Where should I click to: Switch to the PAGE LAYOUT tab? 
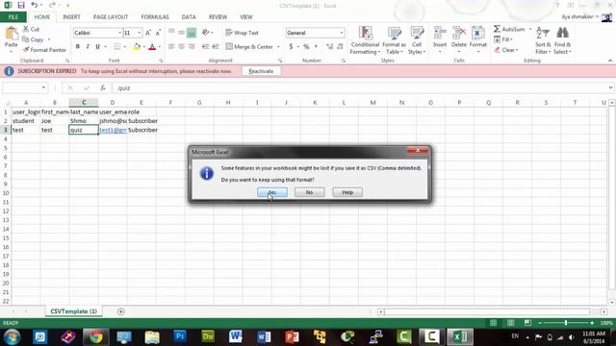coord(111,17)
